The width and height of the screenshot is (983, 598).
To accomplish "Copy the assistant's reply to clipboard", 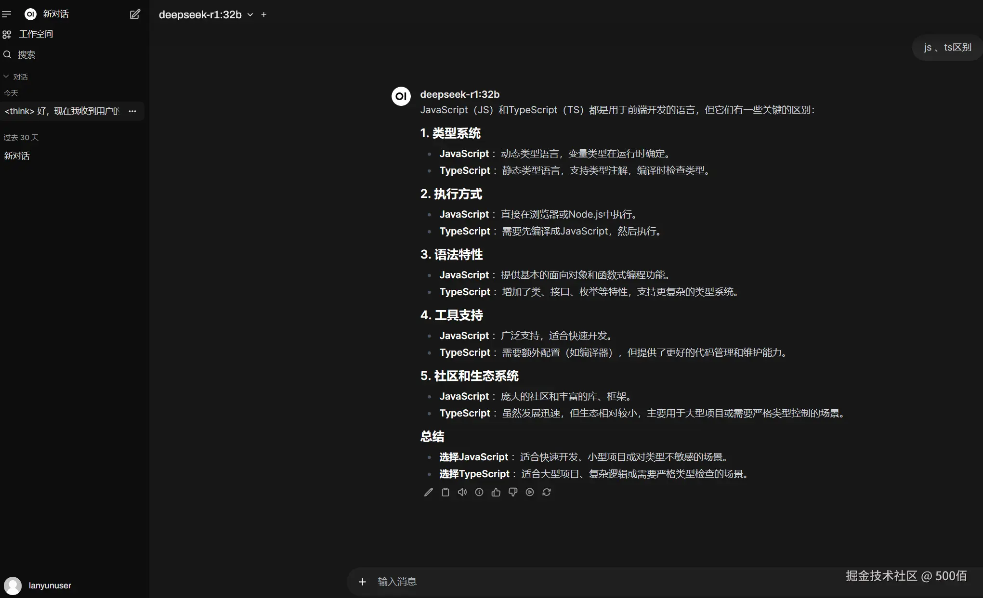I will [445, 492].
